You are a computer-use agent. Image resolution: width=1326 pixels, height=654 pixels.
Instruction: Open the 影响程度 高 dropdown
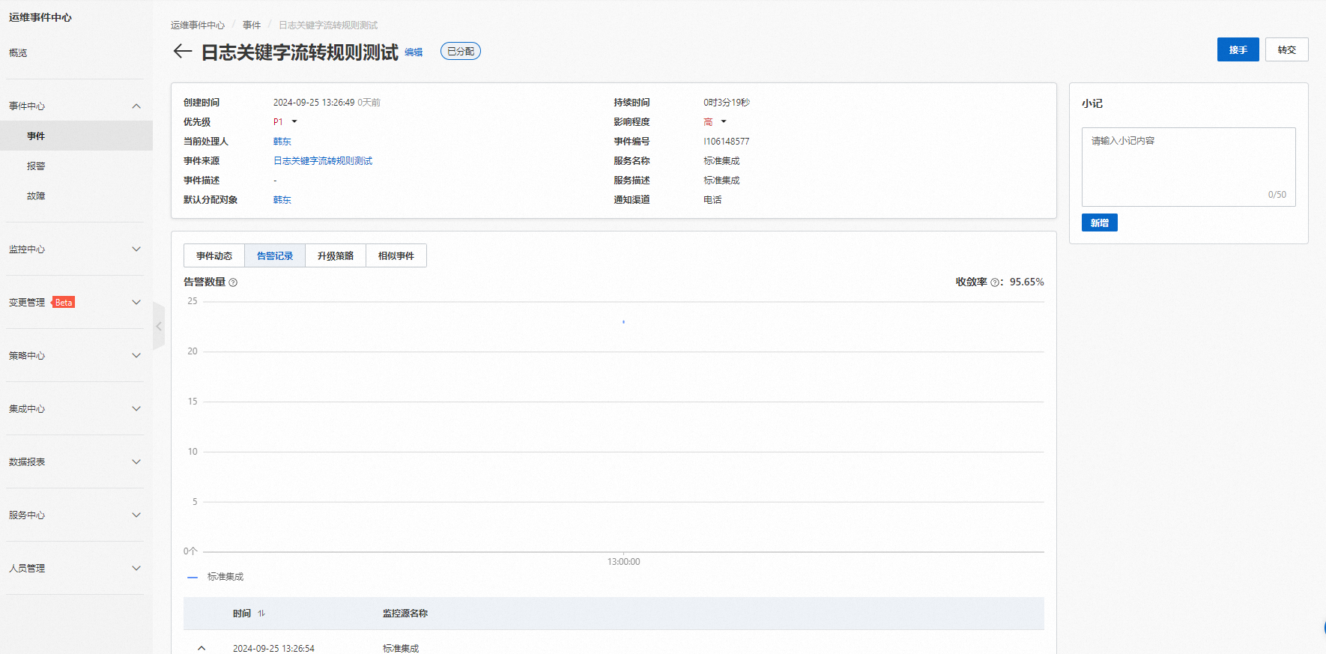[x=724, y=121]
